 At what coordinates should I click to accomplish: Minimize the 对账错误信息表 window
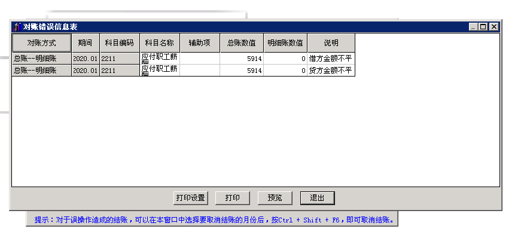473,27
